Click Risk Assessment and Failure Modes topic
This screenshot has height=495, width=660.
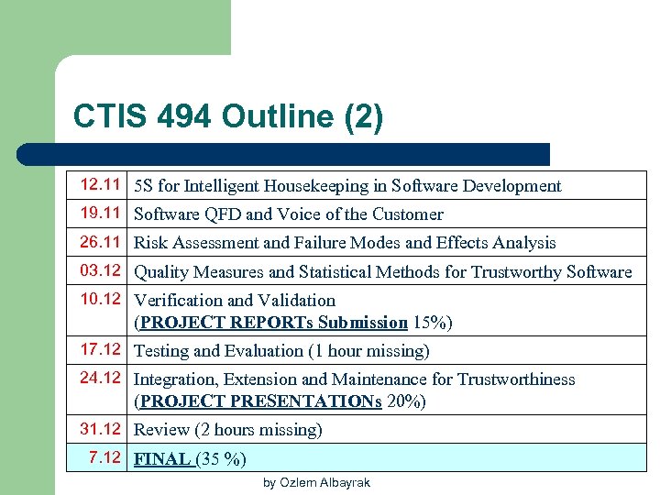pyautogui.click(x=345, y=243)
